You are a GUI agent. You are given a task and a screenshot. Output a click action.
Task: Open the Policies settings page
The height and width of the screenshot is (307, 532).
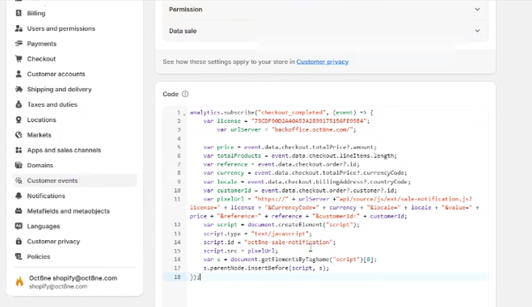click(x=38, y=257)
